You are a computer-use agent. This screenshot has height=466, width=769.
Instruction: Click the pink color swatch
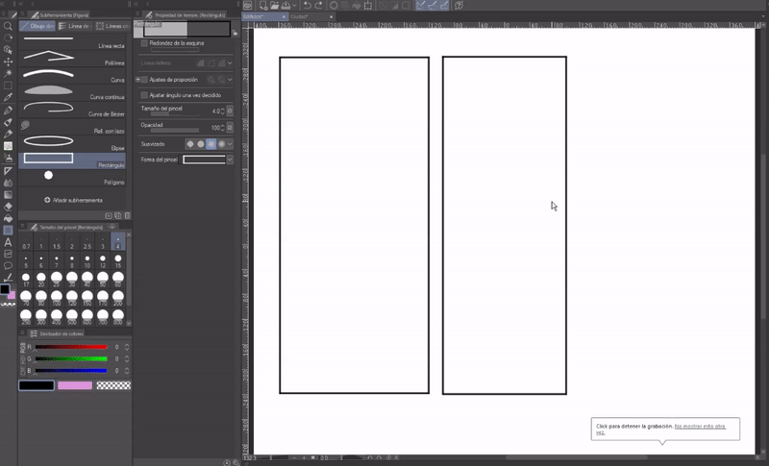[x=75, y=385]
